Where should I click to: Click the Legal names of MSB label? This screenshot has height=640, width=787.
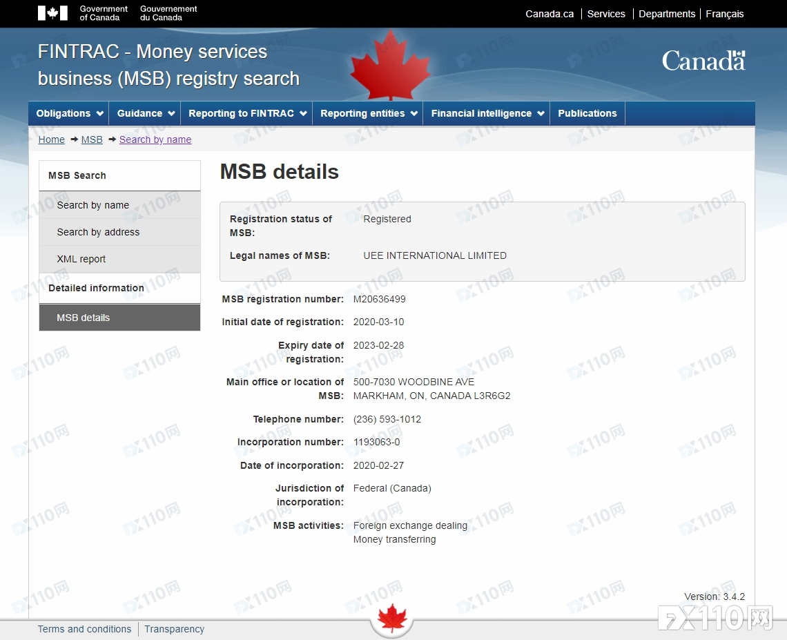click(280, 255)
